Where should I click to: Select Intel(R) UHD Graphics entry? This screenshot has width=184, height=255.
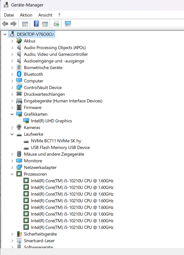tap(51, 121)
